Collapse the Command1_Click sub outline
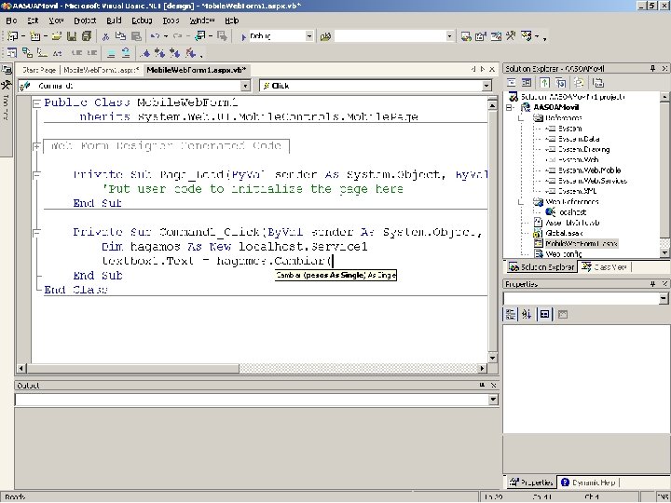Viewport: 671px width, 503px height. 36,232
